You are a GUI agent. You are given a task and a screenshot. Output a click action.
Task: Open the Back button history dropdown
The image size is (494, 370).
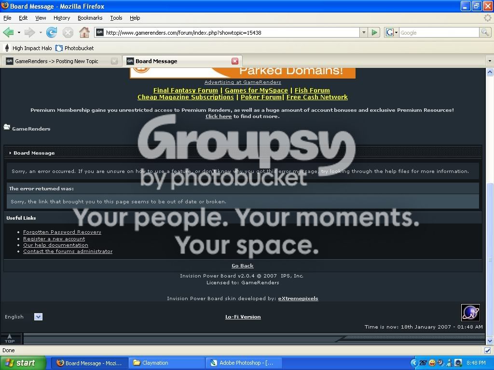coord(19,32)
